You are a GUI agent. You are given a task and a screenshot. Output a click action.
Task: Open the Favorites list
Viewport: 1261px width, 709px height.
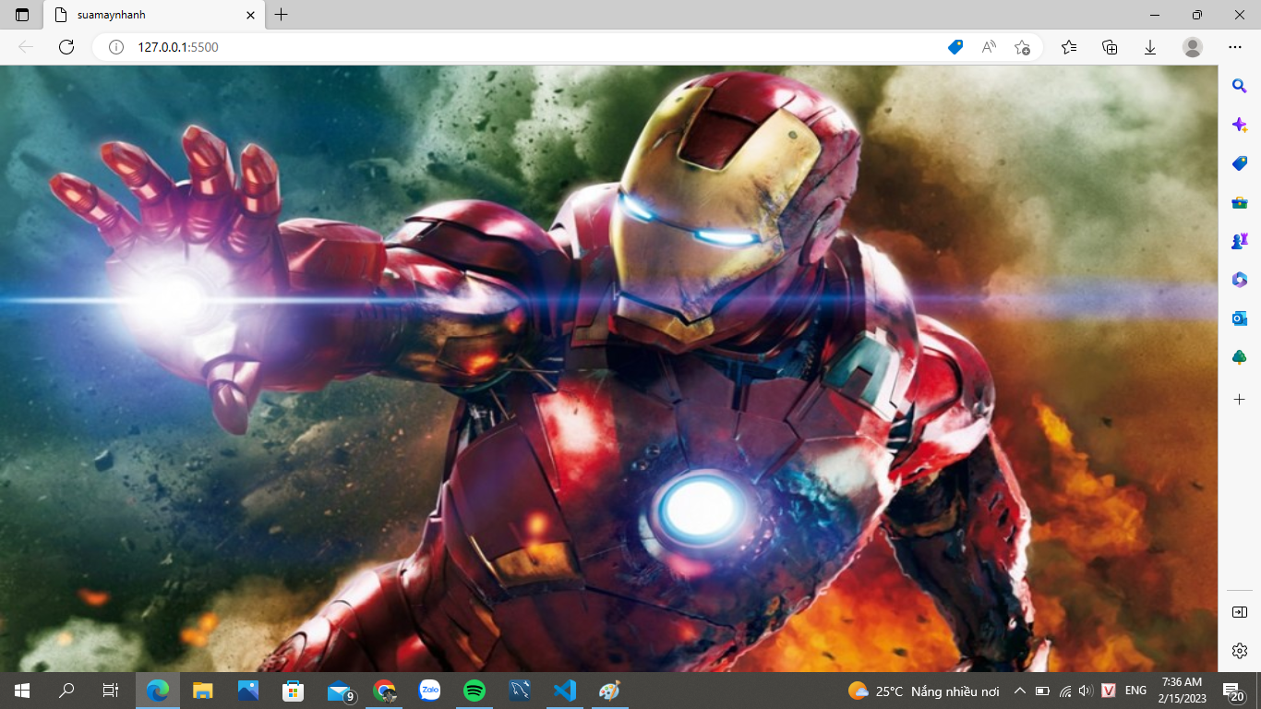pos(1069,47)
